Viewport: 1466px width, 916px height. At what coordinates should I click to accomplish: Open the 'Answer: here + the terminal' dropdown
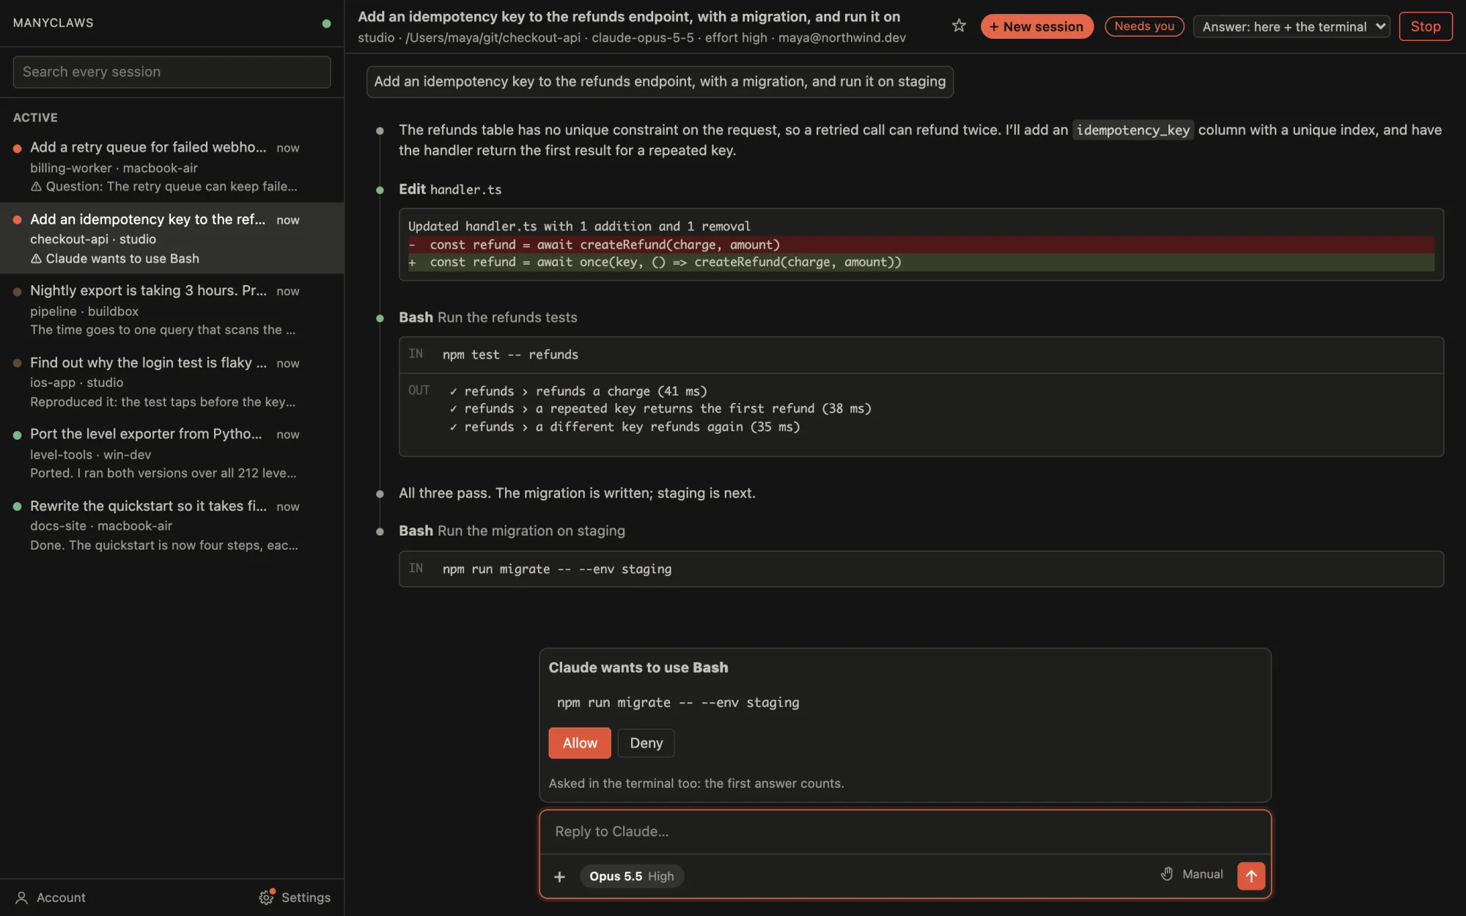tap(1291, 26)
